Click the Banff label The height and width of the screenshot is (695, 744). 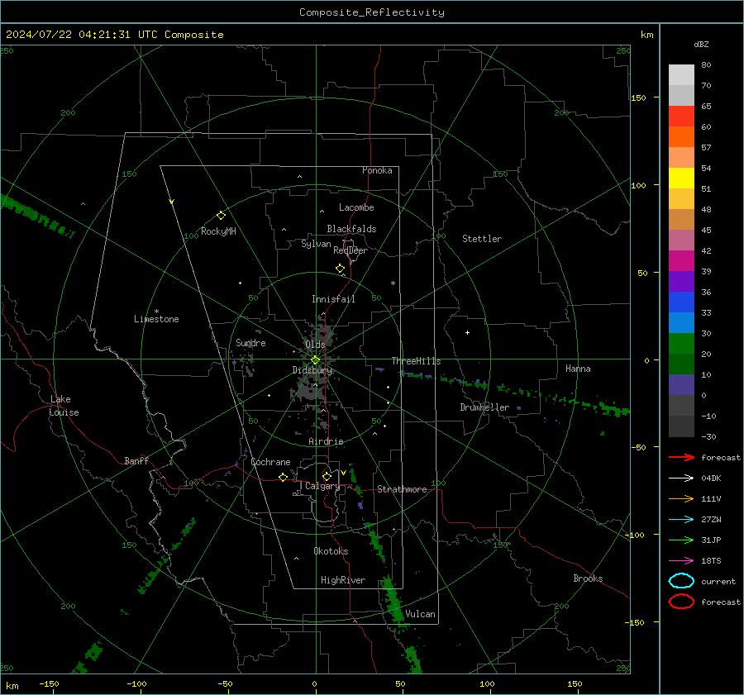click(x=136, y=461)
